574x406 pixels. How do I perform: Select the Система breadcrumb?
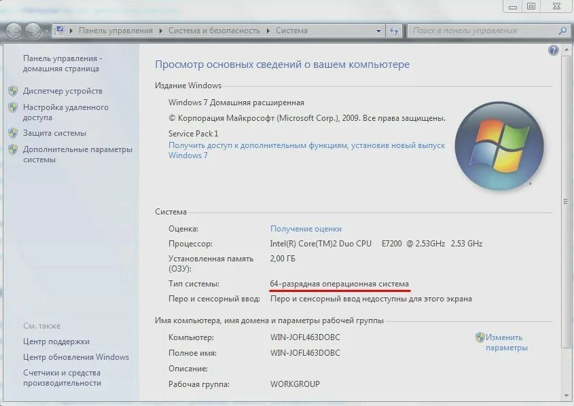click(x=291, y=31)
